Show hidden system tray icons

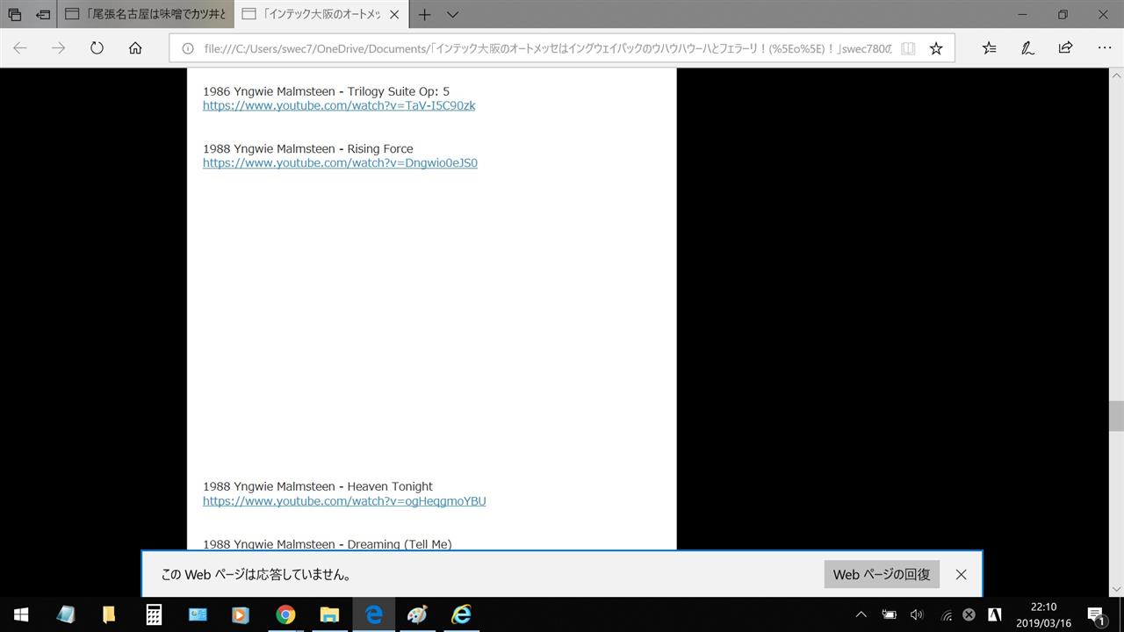(x=861, y=614)
